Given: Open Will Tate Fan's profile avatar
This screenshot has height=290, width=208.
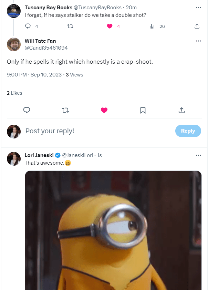Looking at the screenshot, I should pyautogui.click(x=14, y=44).
